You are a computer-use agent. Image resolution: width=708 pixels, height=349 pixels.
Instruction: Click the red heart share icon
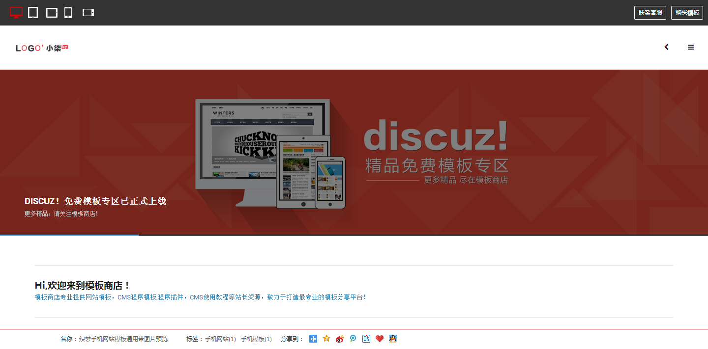click(x=379, y=339)
